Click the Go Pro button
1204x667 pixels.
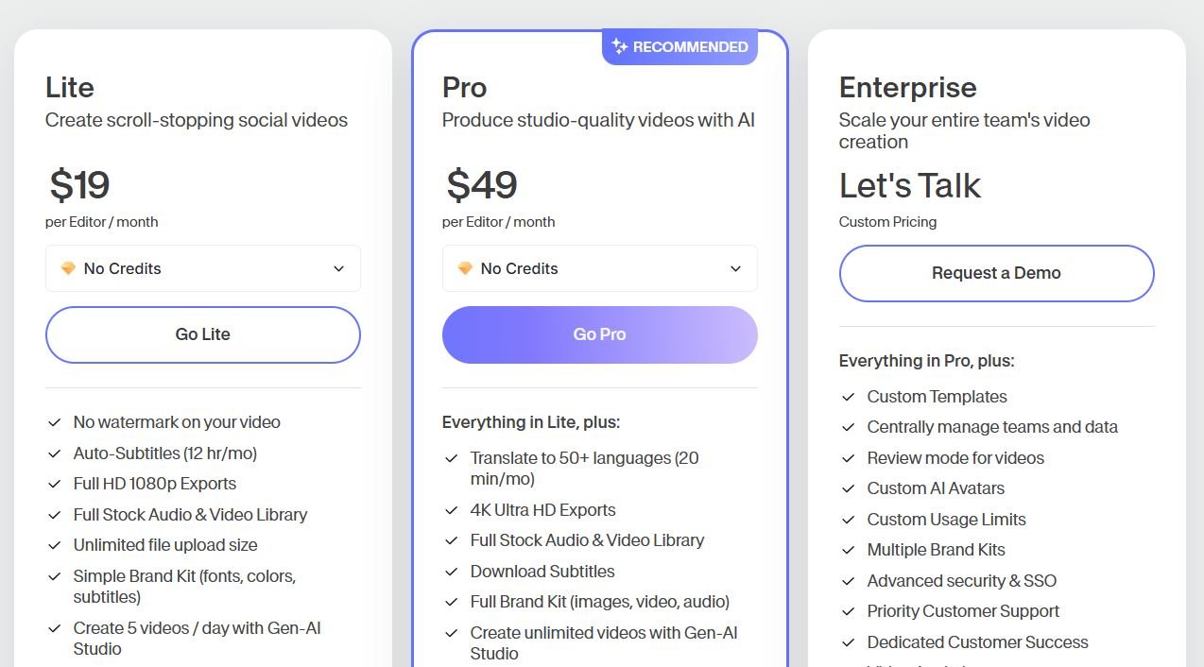tap(600, 334)
